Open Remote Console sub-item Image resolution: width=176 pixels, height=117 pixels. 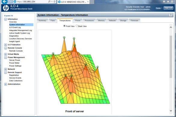[16, 51]
